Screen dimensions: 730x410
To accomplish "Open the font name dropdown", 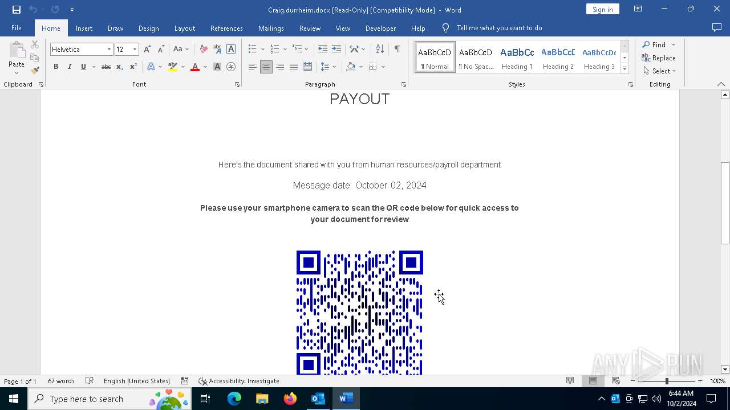I will 109,50.
